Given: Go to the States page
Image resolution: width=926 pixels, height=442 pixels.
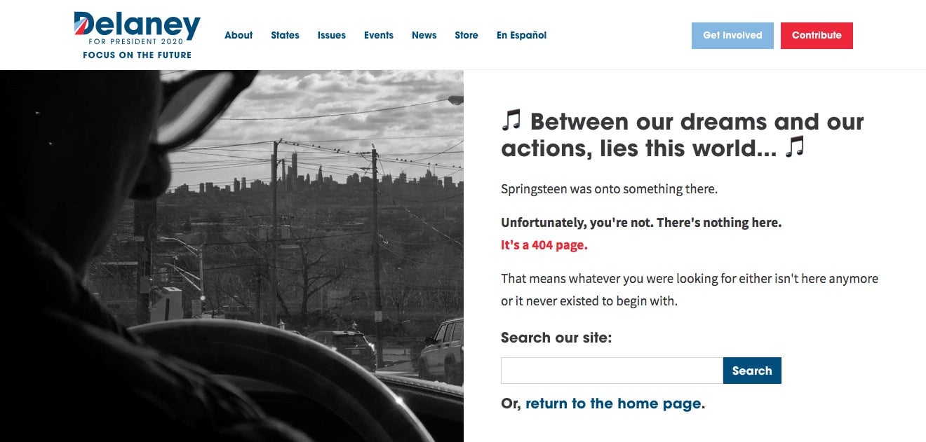Looking at the screenshot, I should [x=285, y=35].
